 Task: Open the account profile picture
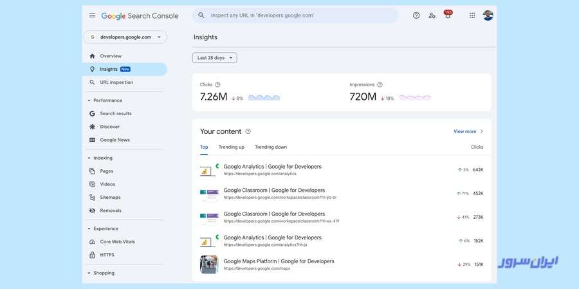coord(488,15)
